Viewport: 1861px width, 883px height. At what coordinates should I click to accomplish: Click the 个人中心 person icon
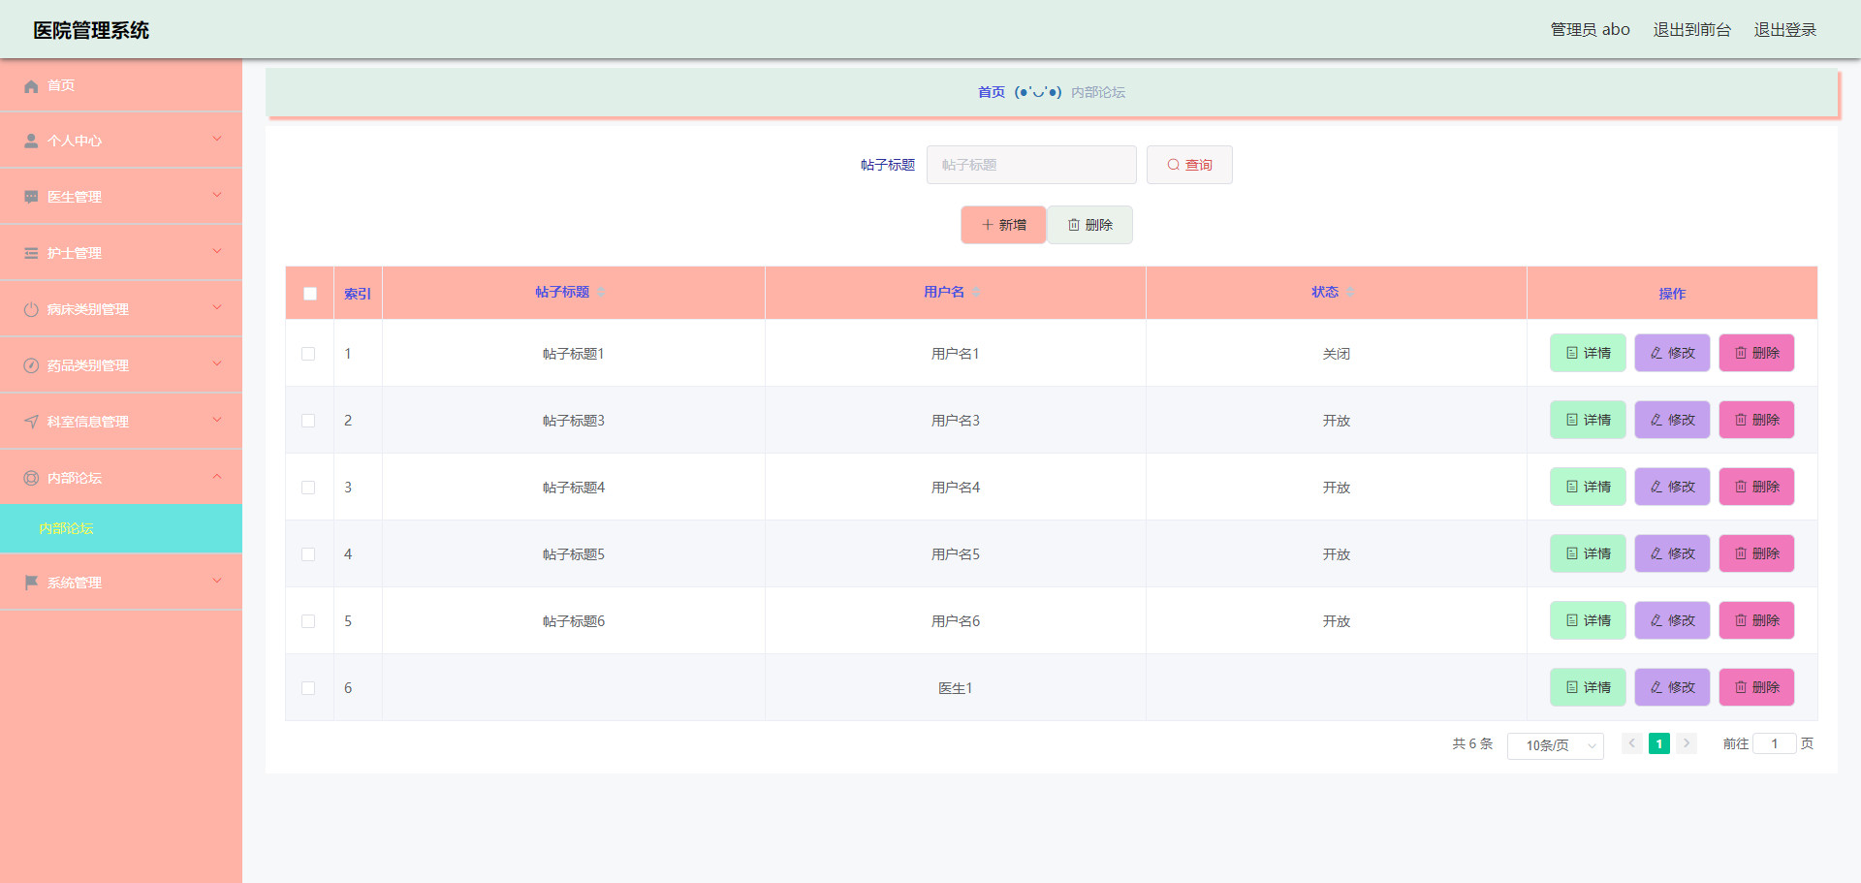coord(31,141)
